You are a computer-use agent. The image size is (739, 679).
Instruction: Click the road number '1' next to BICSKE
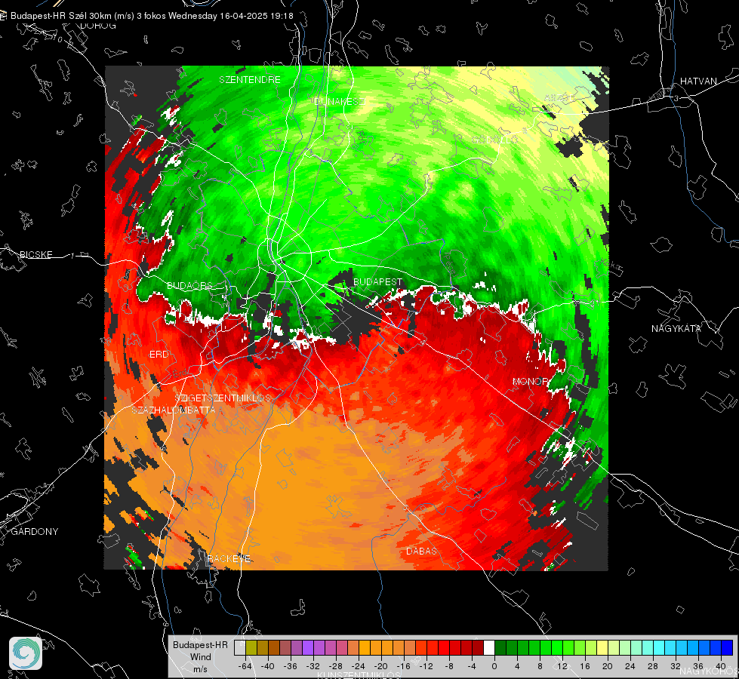72,256
